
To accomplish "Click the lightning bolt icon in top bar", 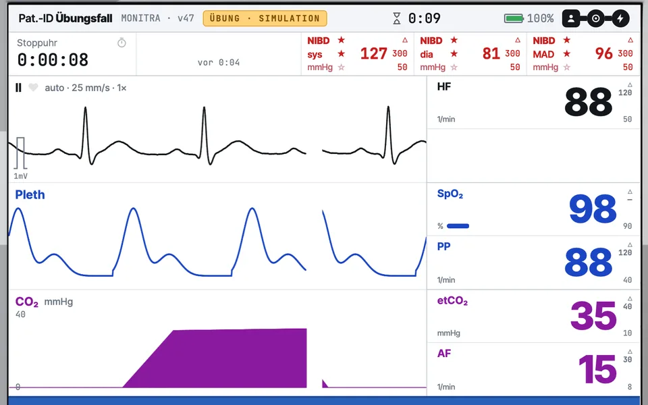I will pyautogui.click(x=620, y=19).
